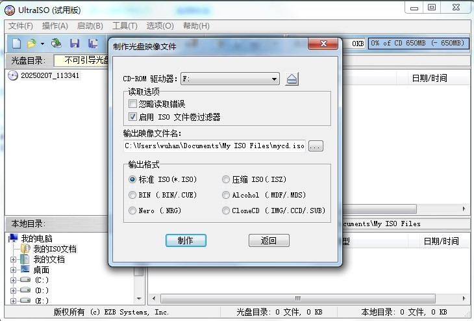Click the 返回 button
Viewport: 474px width, 321px height.
[269, 240]
